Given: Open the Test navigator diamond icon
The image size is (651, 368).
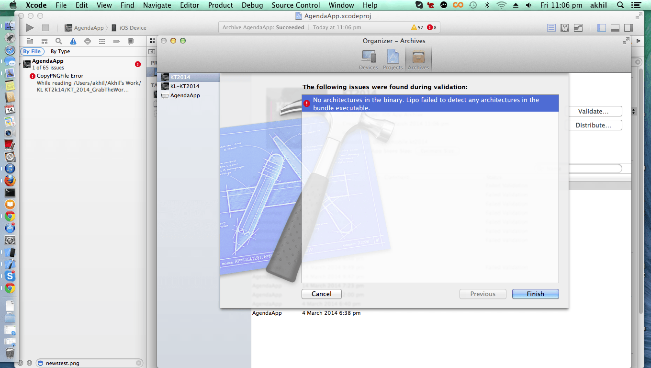Looking at the screenshot, I should click(x=87, y=41).
